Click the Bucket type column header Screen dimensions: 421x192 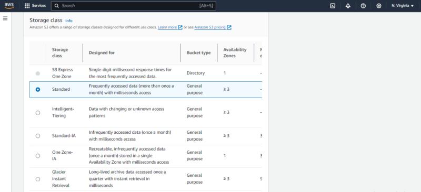(199, 53)
